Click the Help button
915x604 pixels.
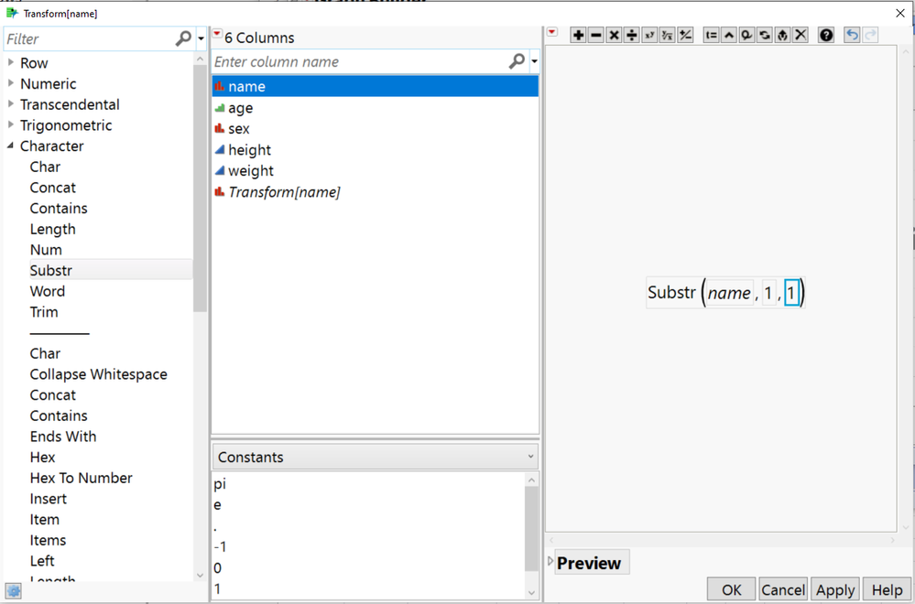(887, 589)
